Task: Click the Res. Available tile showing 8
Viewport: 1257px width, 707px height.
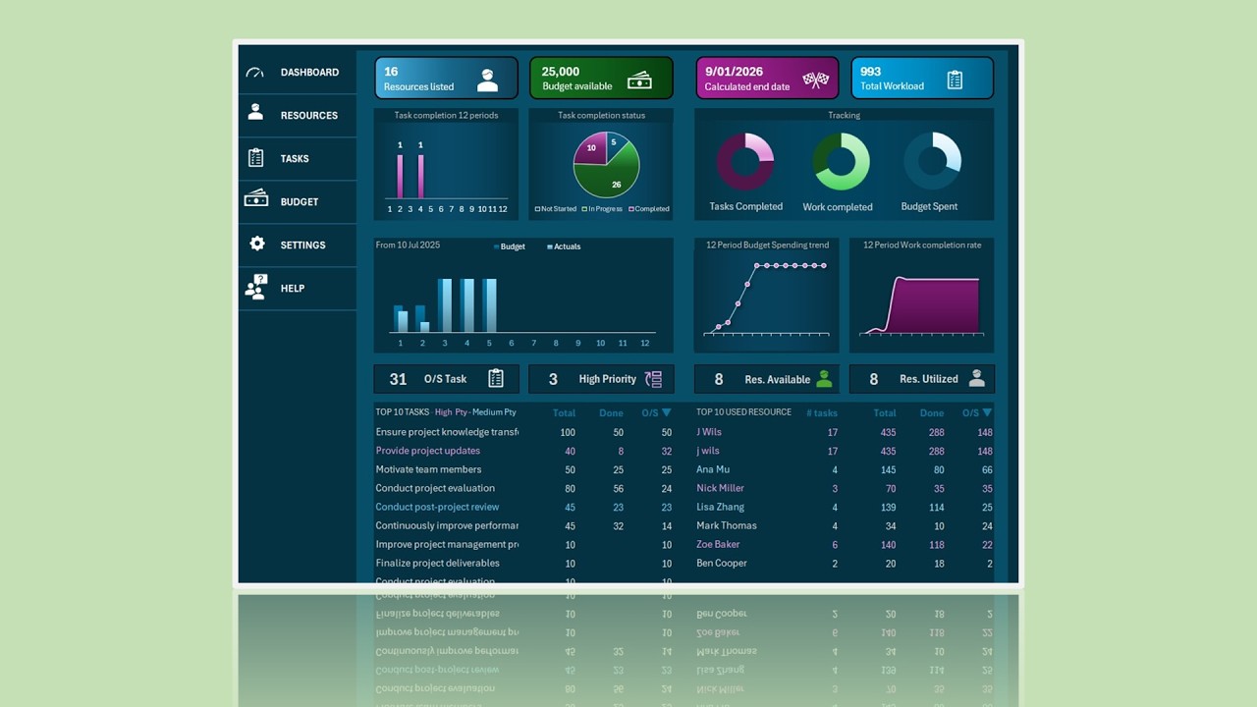Action: [767, 379]
